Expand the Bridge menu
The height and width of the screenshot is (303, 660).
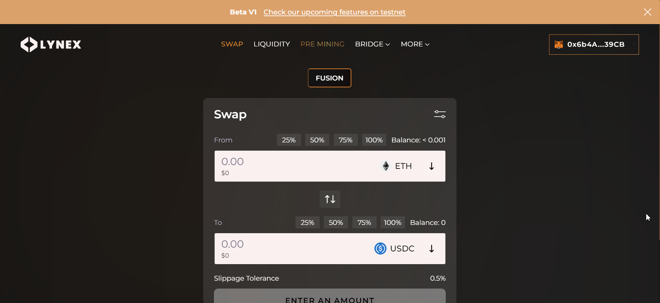[x=372, y=44]
